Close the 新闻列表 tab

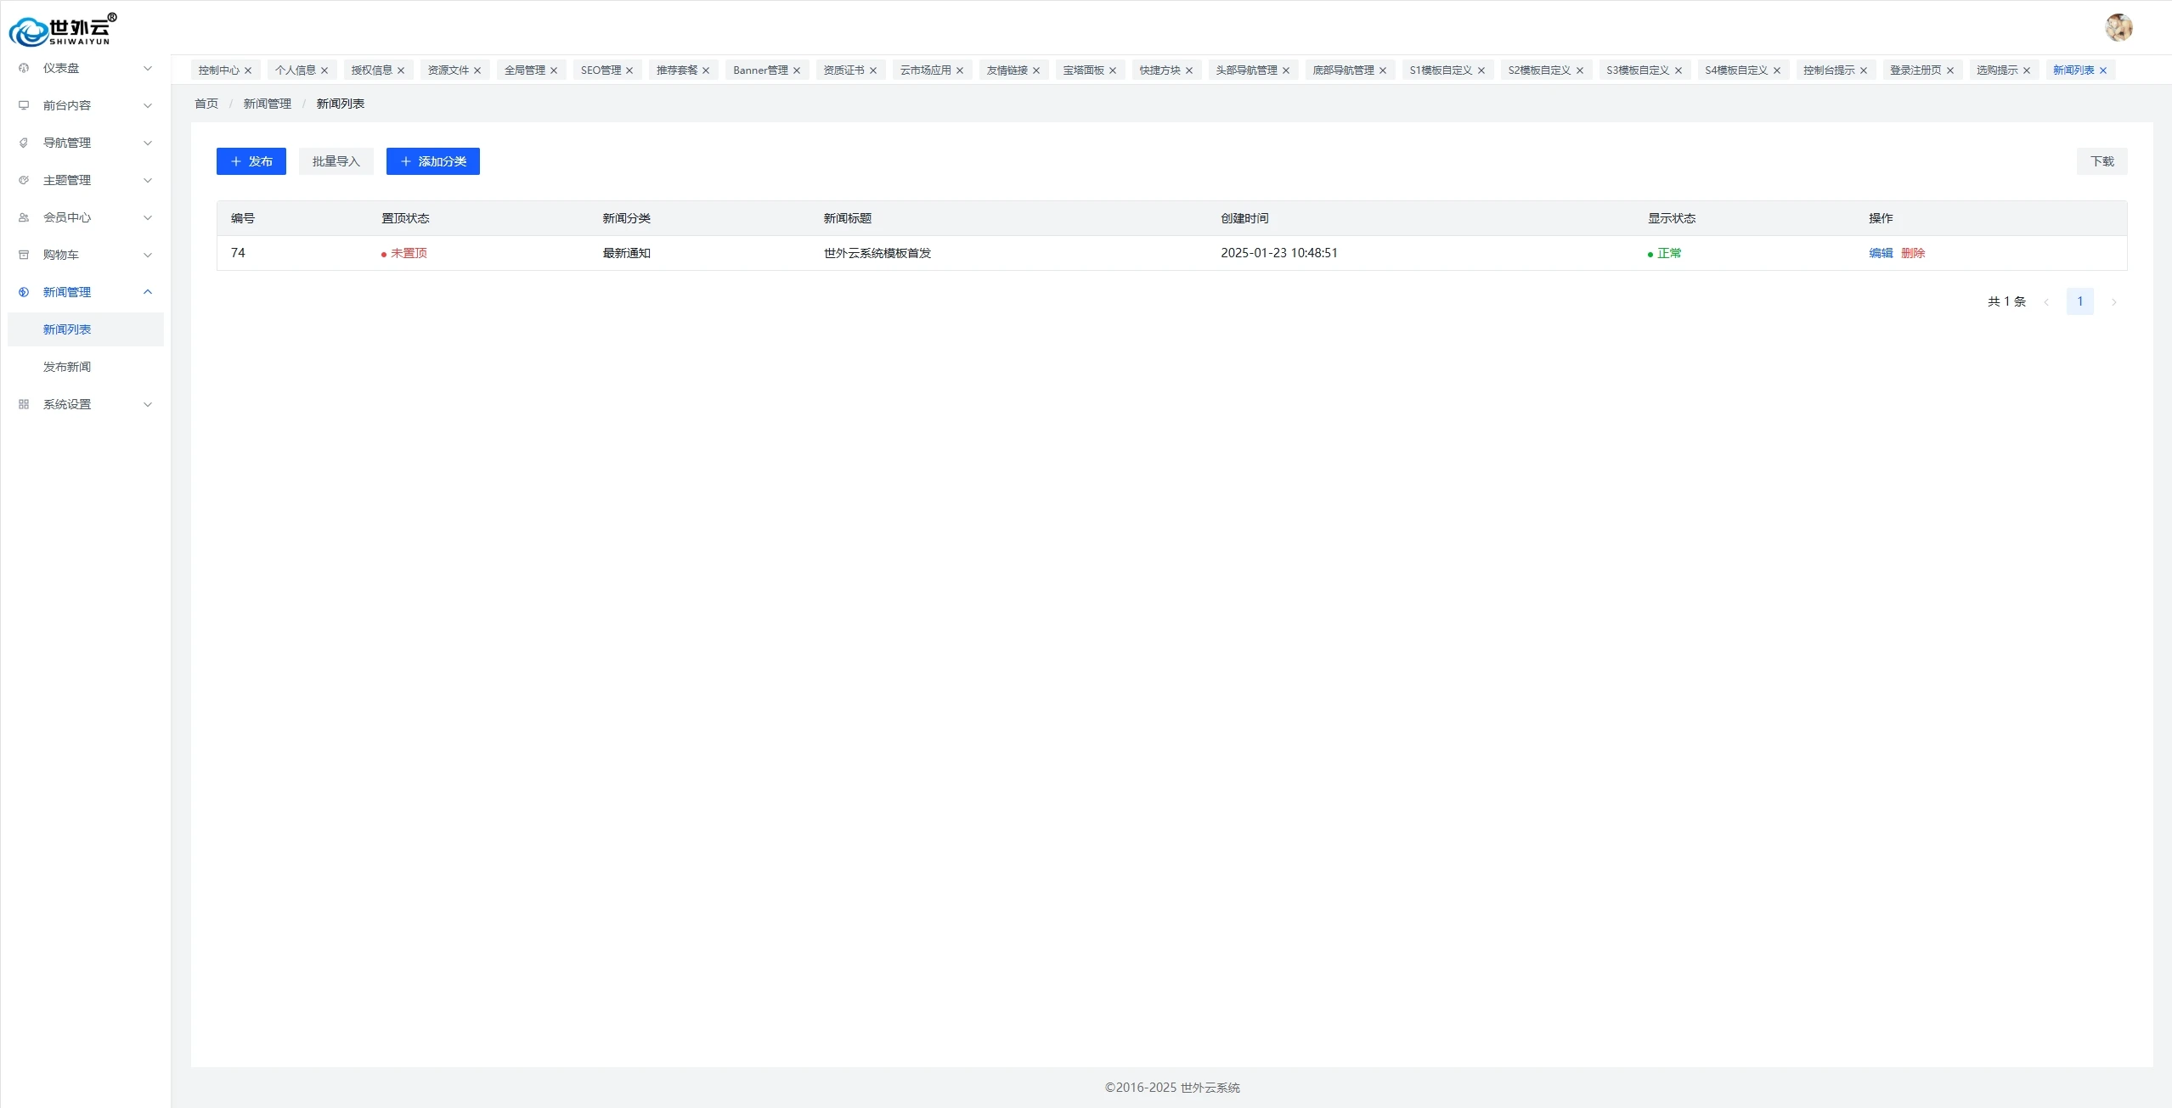click(x=2103, y=70)
